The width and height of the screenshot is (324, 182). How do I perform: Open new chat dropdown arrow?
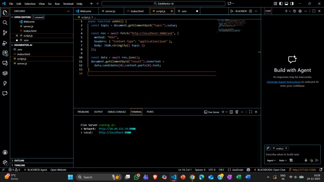point(290,11)
